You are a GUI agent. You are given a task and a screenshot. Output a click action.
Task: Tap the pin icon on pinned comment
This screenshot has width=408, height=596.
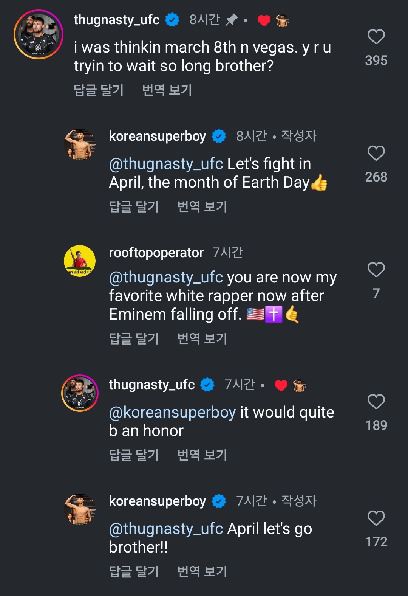pyautogui.click(x=231, y=20)
